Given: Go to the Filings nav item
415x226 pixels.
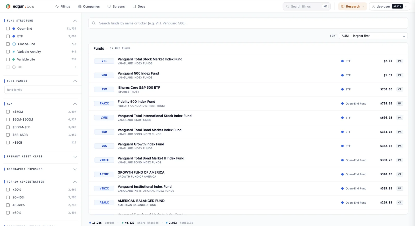Looking at the screenshot, I should [x=63, y=6].
